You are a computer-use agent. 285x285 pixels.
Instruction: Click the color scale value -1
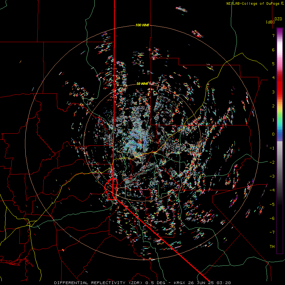tap(272, 148)
